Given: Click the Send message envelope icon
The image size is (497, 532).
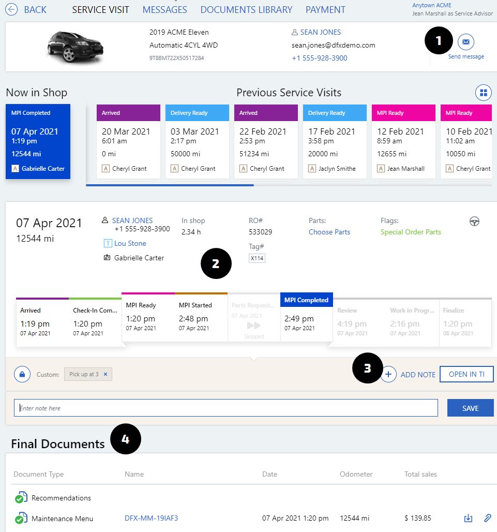Looking at the screenshot, I should pyautogui.click(x=466, y=41).
